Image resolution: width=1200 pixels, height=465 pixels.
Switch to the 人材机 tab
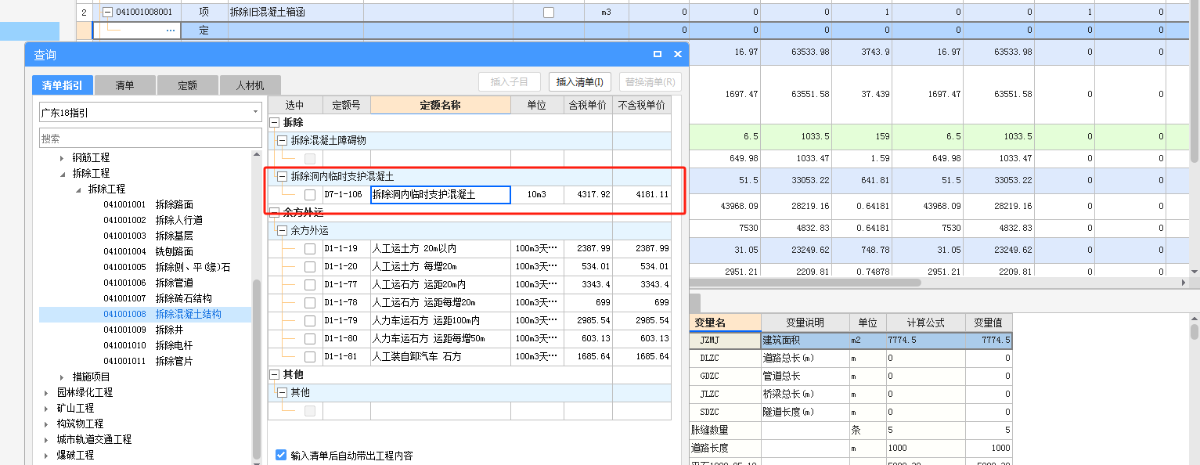[250, 85]
